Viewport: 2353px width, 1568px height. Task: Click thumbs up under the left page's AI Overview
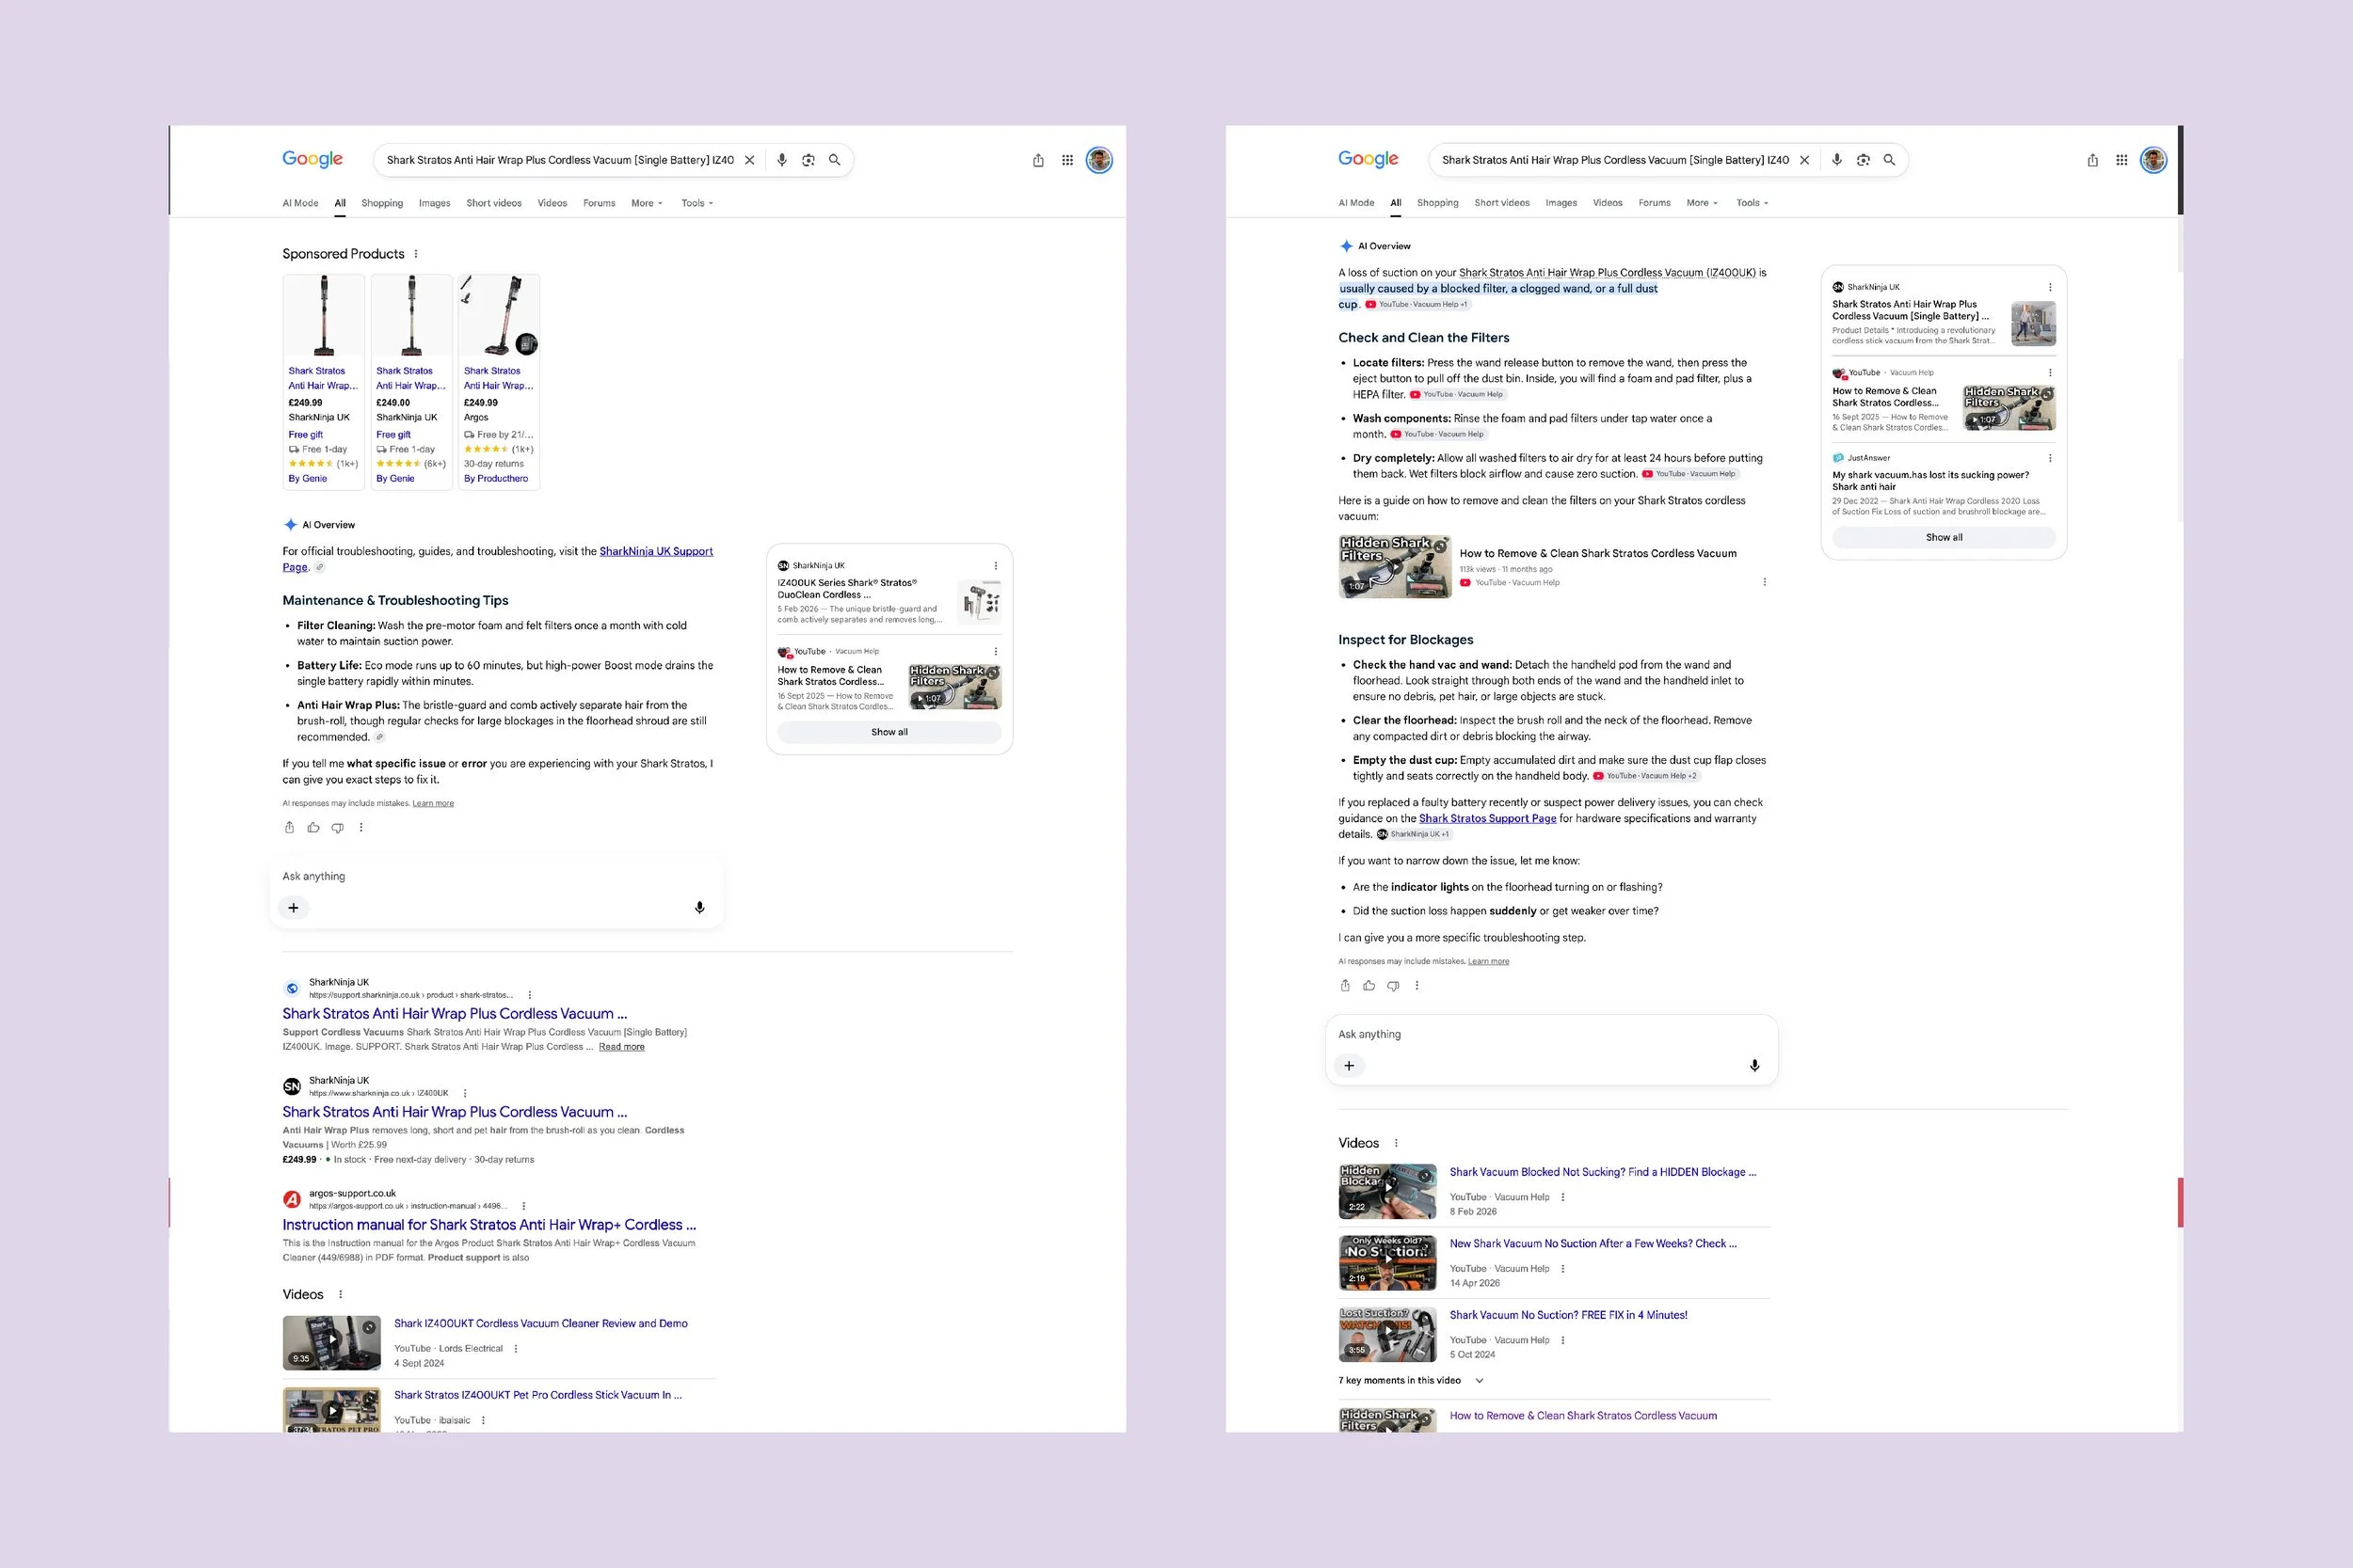coord(313,828)
